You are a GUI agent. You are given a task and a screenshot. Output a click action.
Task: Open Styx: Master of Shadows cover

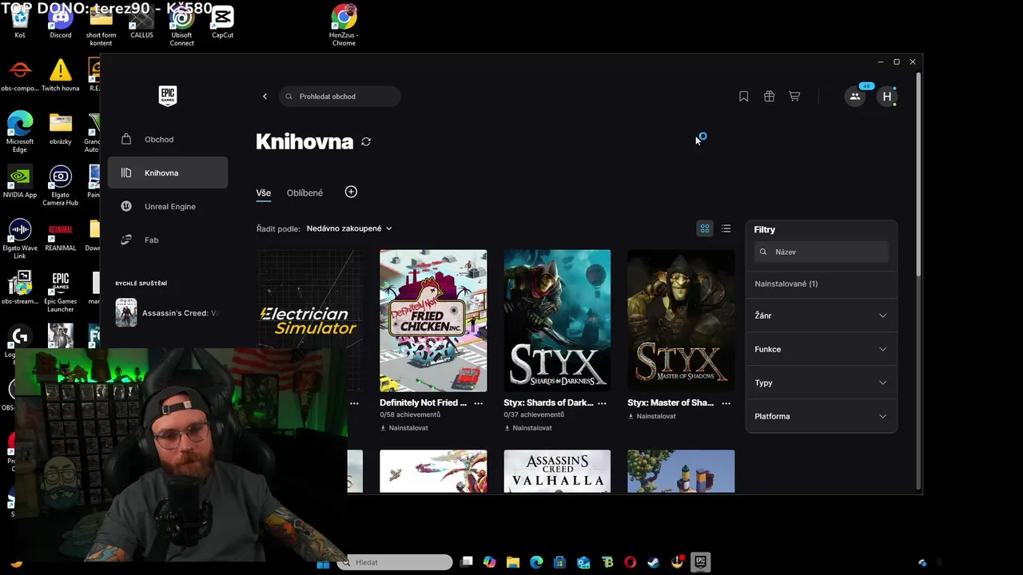click(681, 320)
